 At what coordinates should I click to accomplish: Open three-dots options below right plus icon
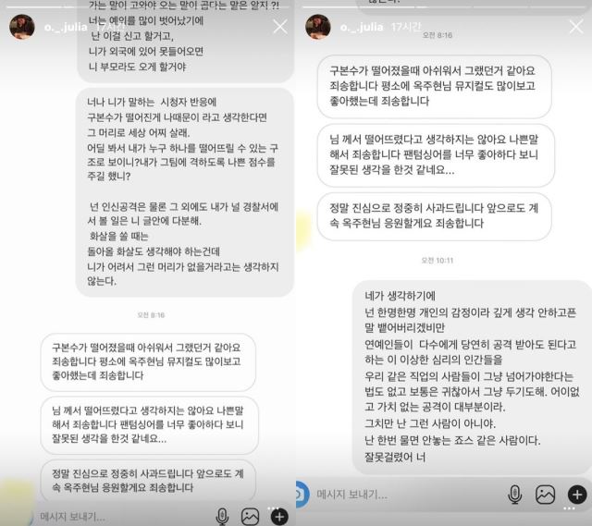click(x=569, y=509)
